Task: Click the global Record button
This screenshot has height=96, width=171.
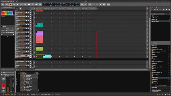Action: [18, 5]
